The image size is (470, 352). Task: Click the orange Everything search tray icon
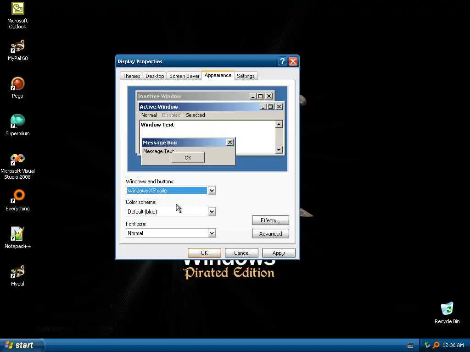click(x=436, y=345)
